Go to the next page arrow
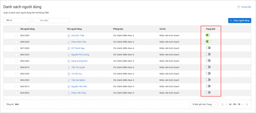The height and width of the screenshot is (113, 256). [x=243, y=104]
